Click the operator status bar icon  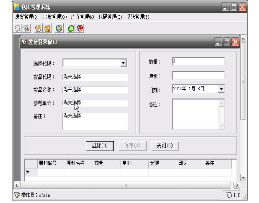[x=17, y=195]
